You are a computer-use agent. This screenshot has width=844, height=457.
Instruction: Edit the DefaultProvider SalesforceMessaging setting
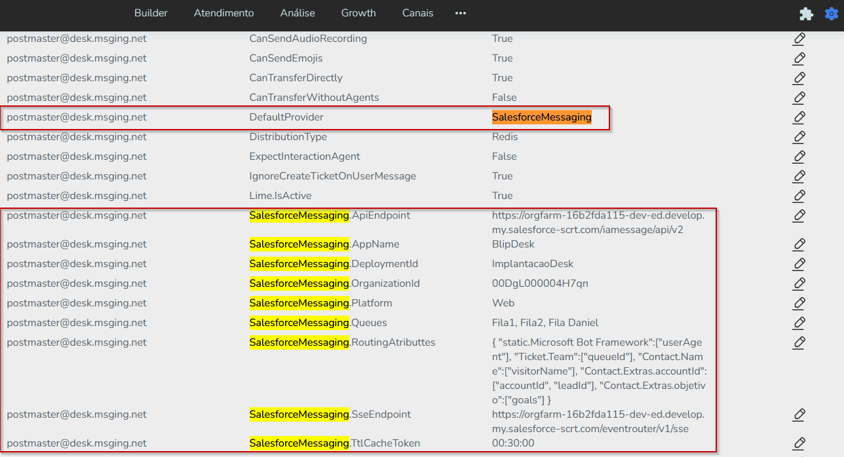click(799, 117)
